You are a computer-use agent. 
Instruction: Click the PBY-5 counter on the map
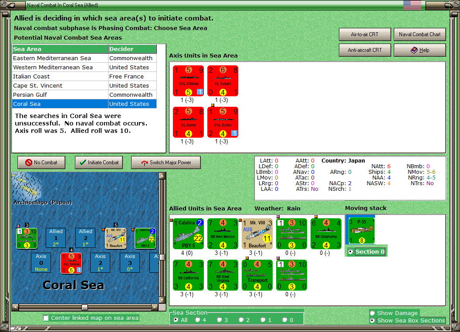145,238
